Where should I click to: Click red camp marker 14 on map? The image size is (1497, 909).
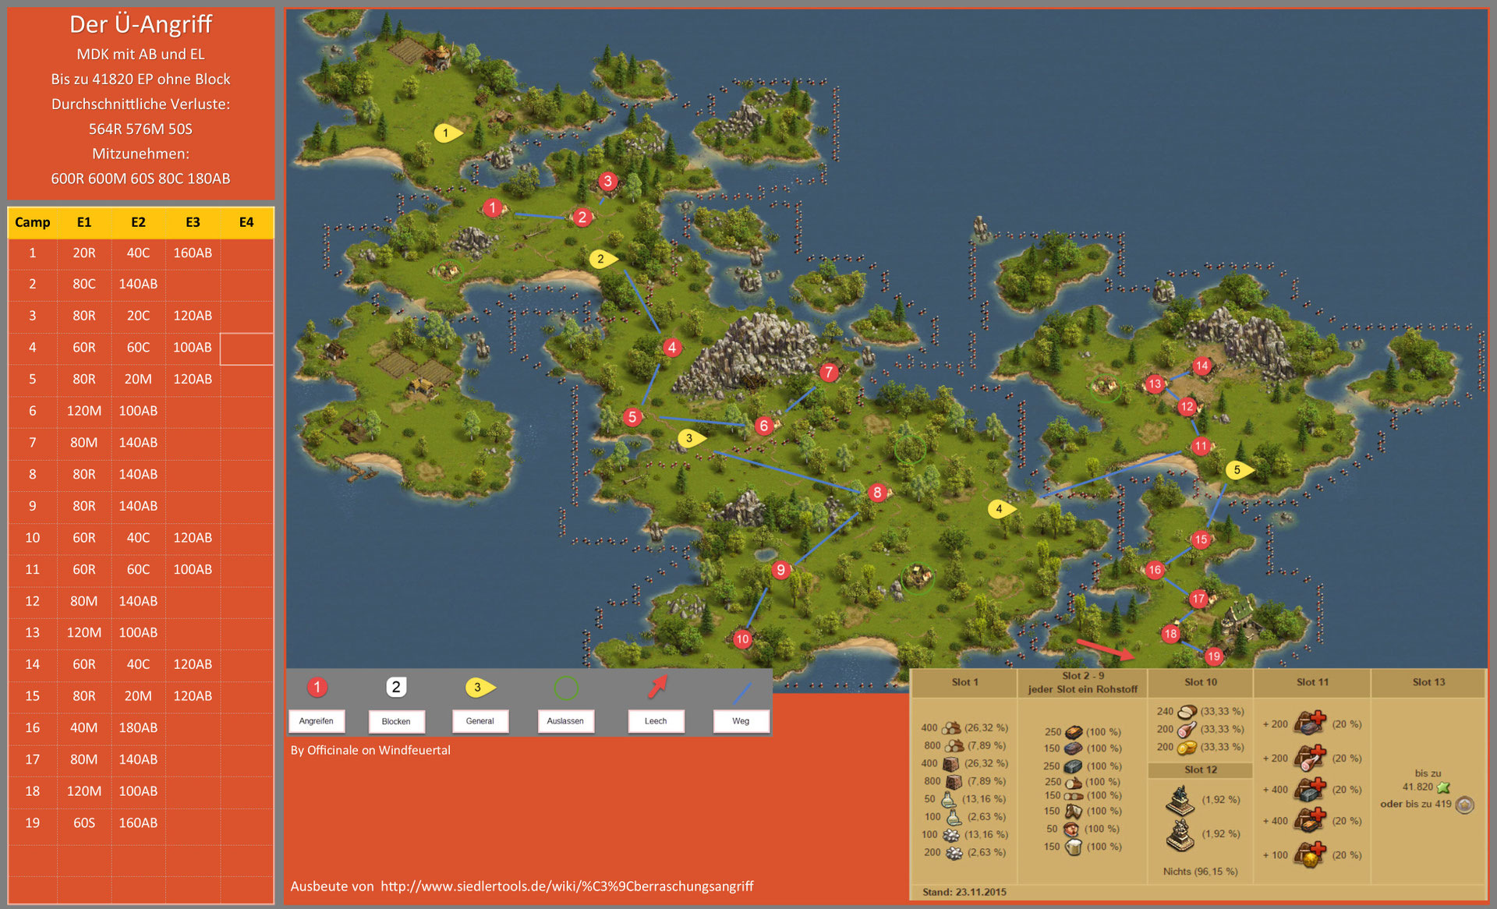pyautogui.click(x=1201, y=366)
